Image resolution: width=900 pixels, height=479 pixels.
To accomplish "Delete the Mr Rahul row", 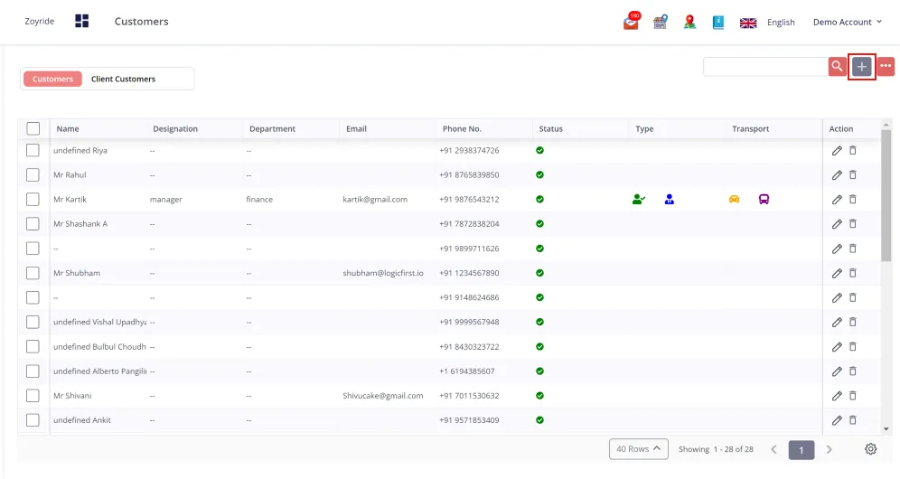I will 853,174.
